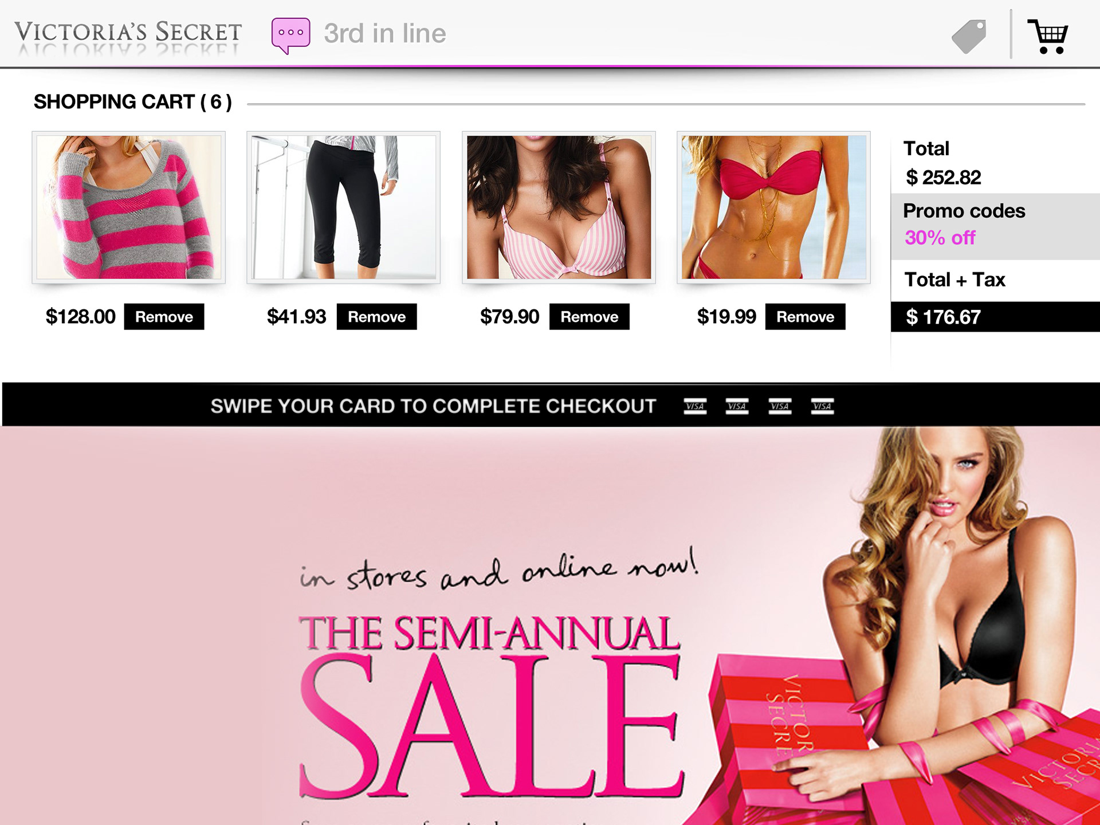Remove the $19.99 red bikini
The height and width of the screenshot is (825, 1100).
[805, 317]
